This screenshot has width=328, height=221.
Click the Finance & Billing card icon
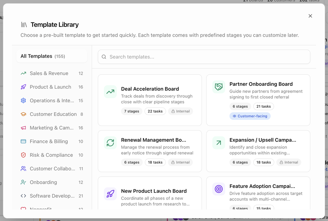pos(23,141)
